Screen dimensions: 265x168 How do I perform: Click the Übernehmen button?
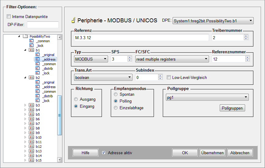212,153
